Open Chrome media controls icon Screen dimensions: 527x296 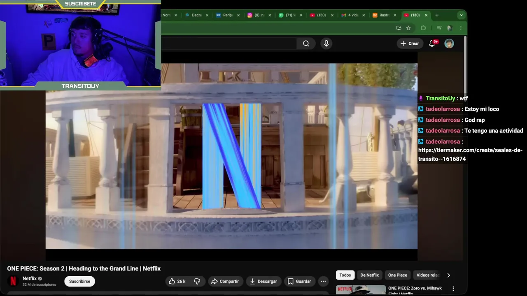point(439,28)
